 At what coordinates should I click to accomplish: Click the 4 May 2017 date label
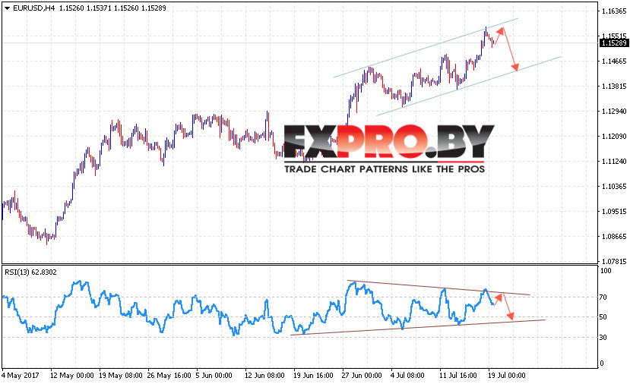point(21,376)
